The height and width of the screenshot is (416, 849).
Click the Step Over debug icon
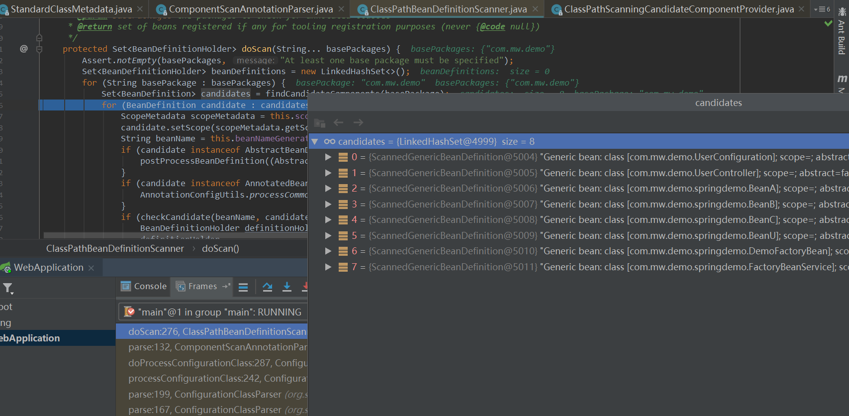(268, 287)
